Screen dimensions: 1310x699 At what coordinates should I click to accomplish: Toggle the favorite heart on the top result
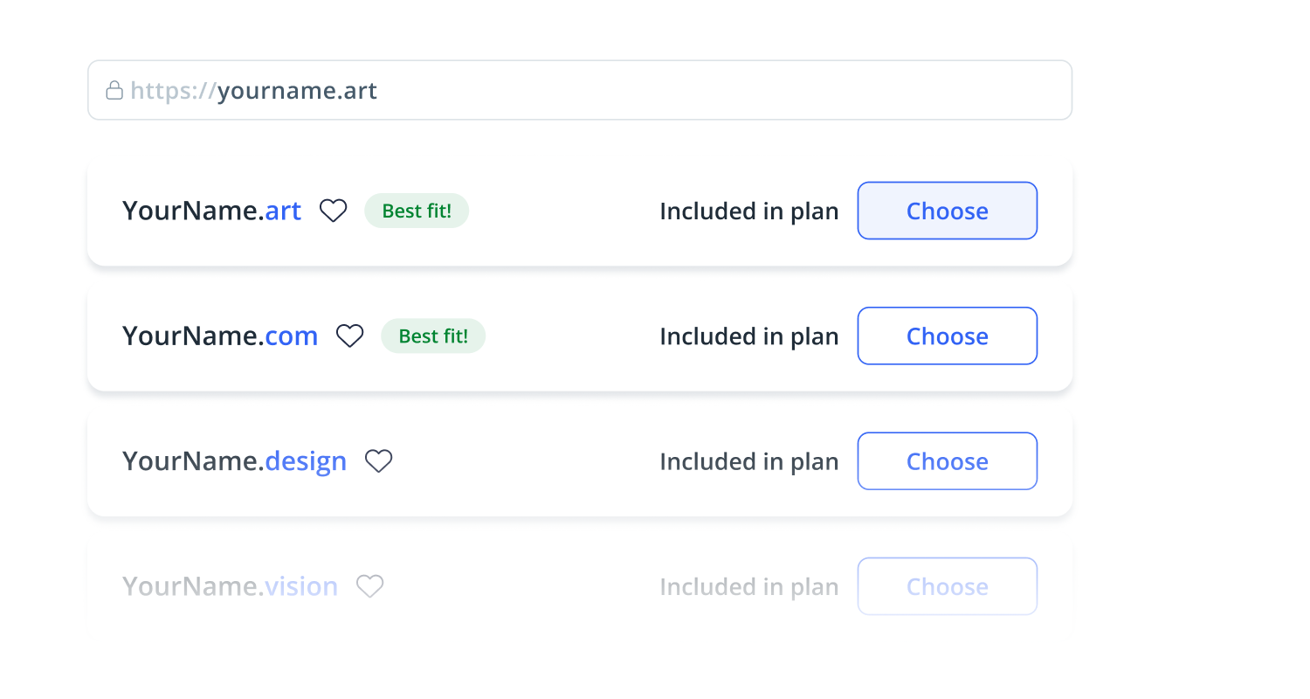[333, 210]
